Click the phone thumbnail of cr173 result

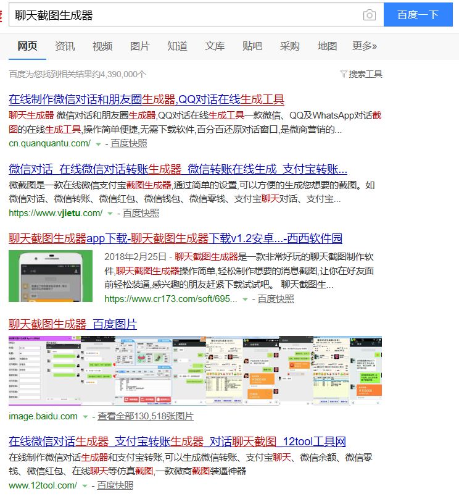pos(51,276)
